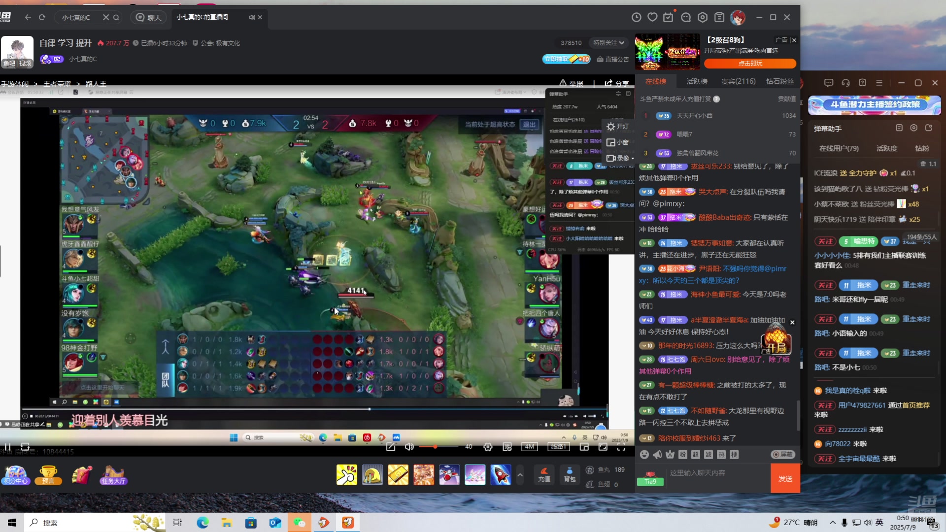Open the red envelope gift icon

pyautogui.click(x=82, y=475)
